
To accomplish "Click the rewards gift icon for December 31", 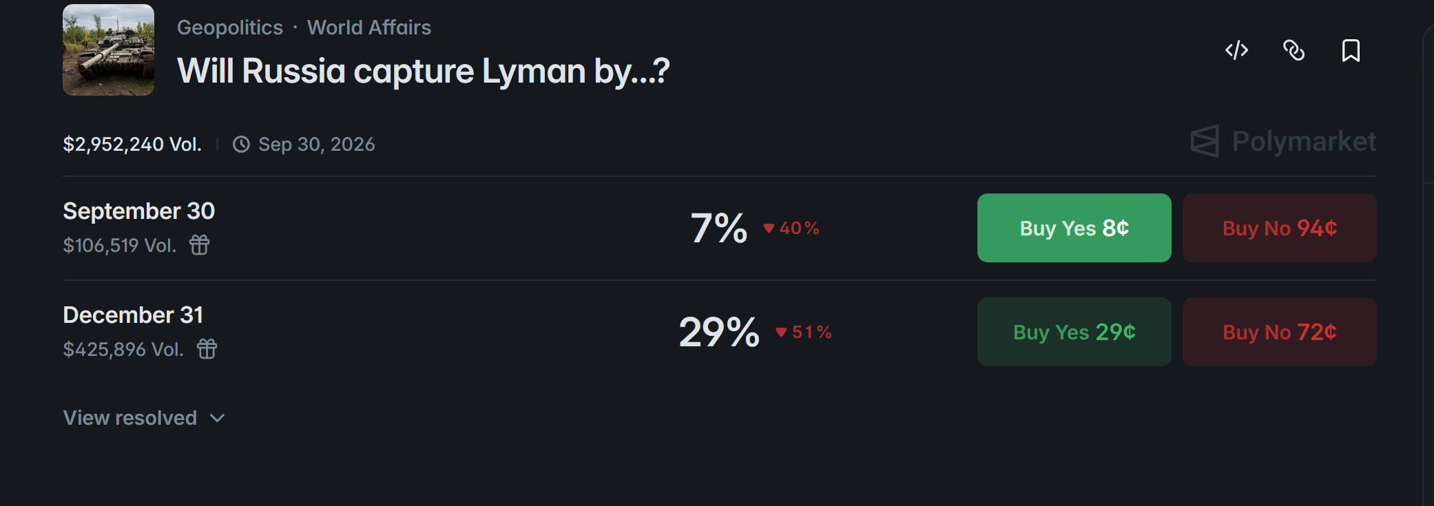I will coord(207,349).
